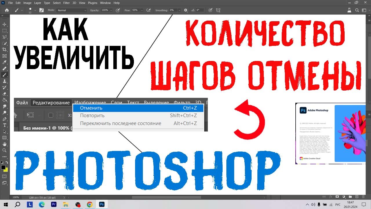The width and height of the screenshot is (371, 209).
Task: Select the Frame tool
Action: tap(4, 56)
